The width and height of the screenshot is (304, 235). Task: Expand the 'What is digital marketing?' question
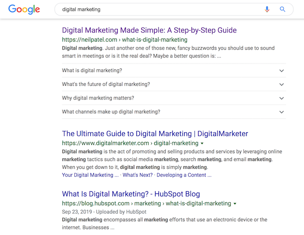tap(174, 71)
